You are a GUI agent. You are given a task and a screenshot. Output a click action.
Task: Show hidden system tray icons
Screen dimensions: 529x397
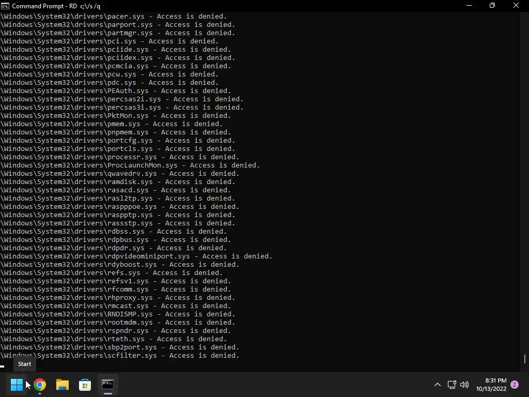tap(437, 385)
